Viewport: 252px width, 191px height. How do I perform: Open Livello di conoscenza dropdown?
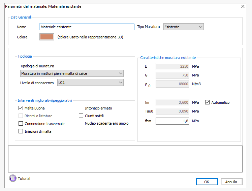coord(90,83)
